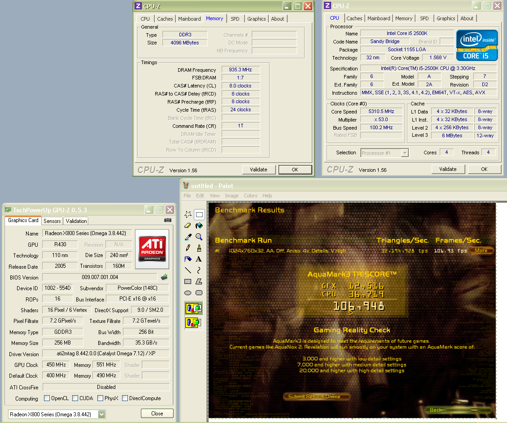This screenshot has height=423, width=507.
Task: Open the Caches tab in the right CPU-Z window
Action: tap(354, 18)
